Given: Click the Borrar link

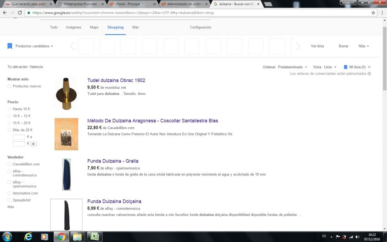Looking at the screenshot, I should pos(343,46).
